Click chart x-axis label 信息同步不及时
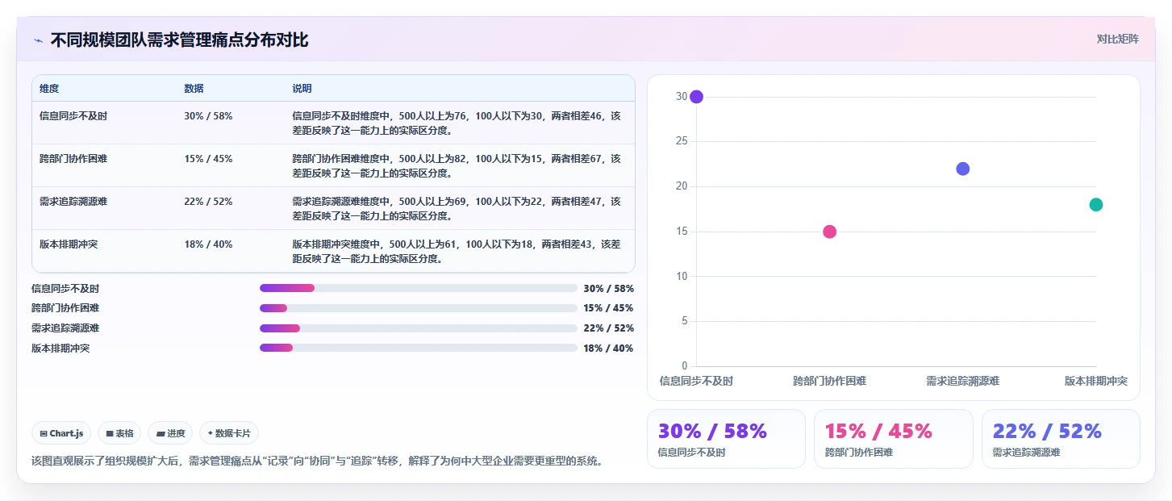The image size is (1172, 501). coord(696,381)
